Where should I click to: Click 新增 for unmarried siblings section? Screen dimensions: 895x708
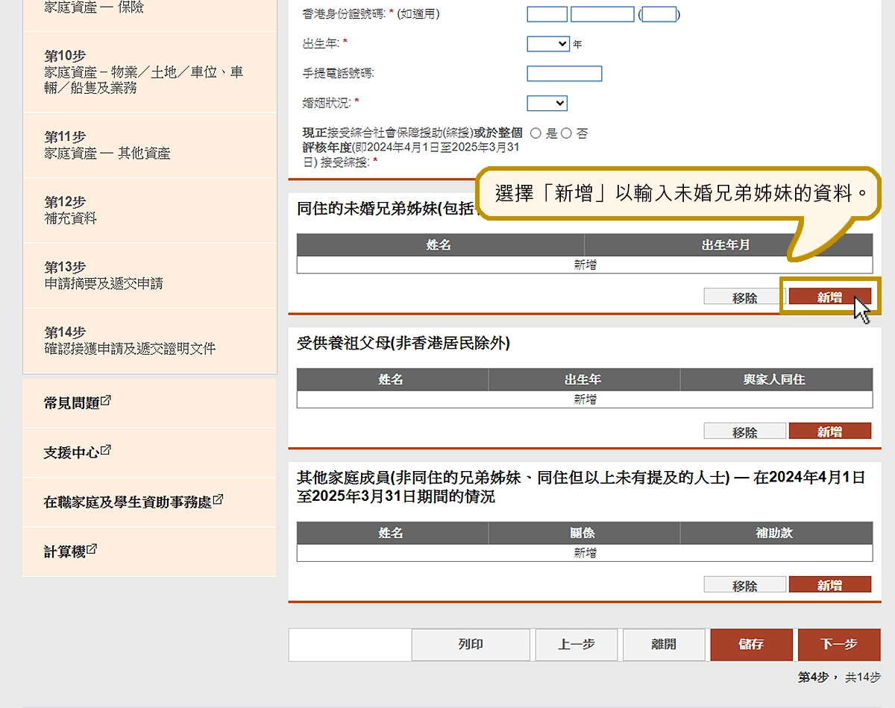point(829,297)
